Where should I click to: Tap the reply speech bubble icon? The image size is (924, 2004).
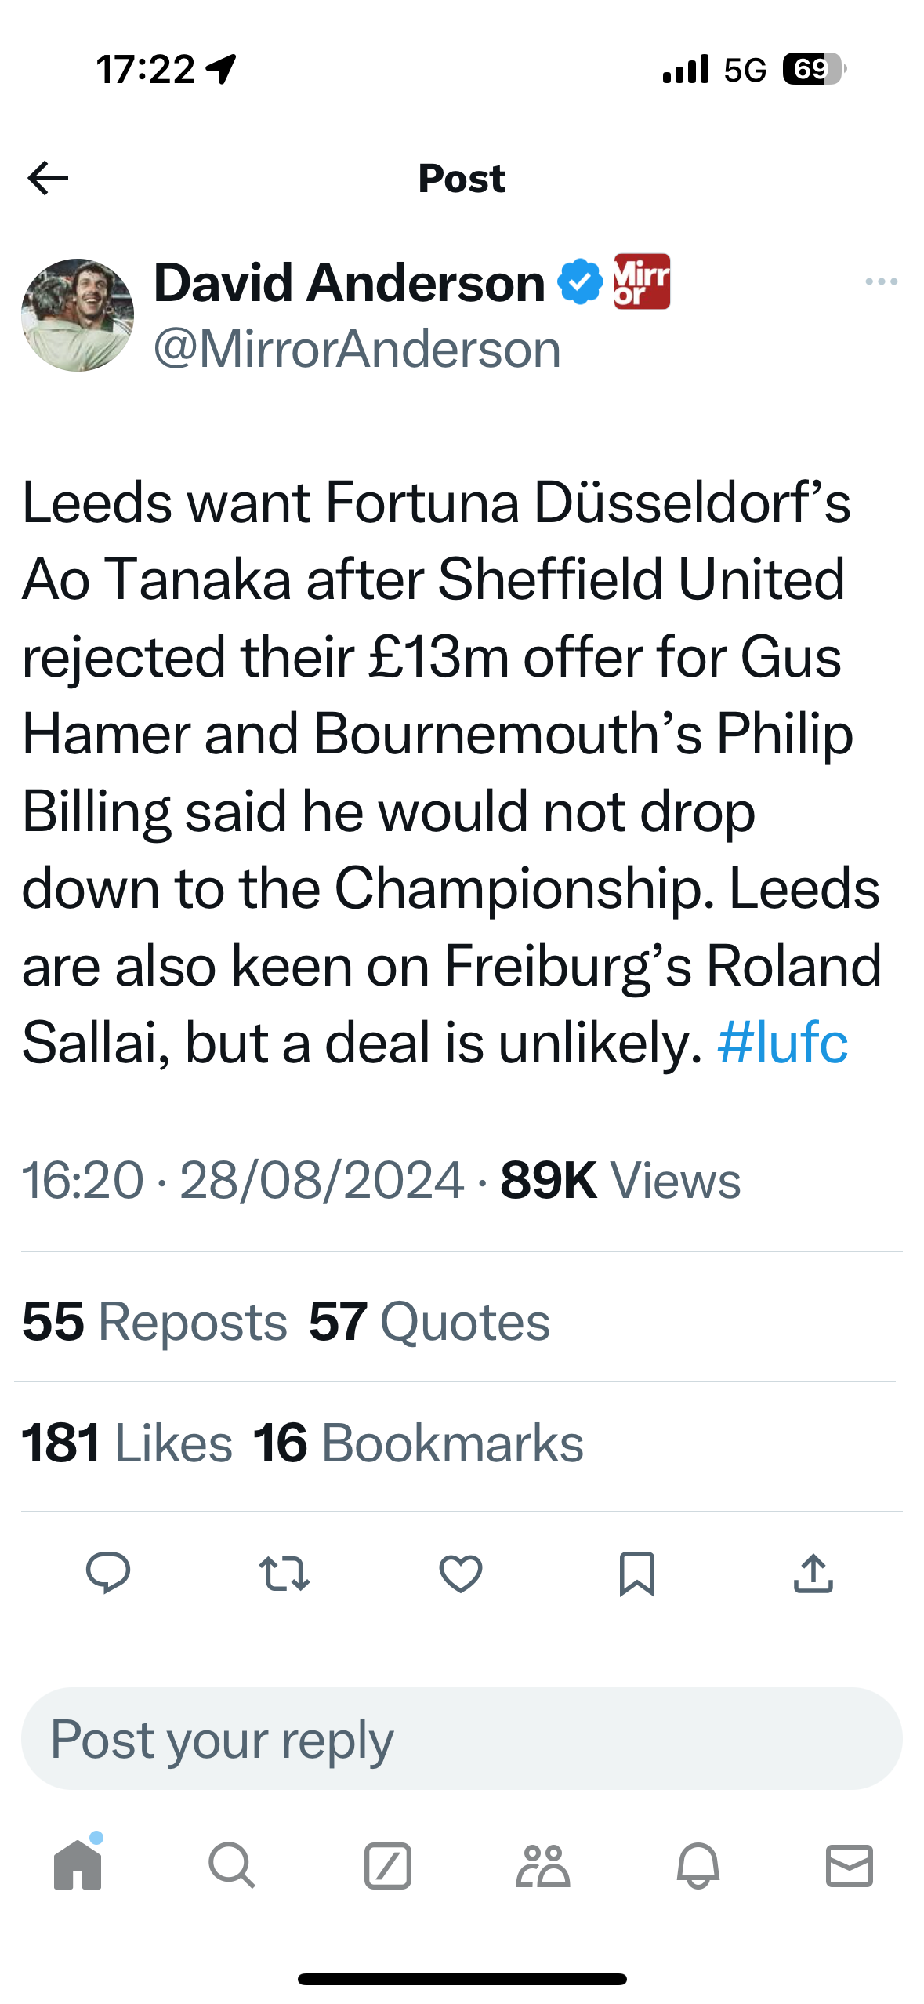[x=108, y=1573]
